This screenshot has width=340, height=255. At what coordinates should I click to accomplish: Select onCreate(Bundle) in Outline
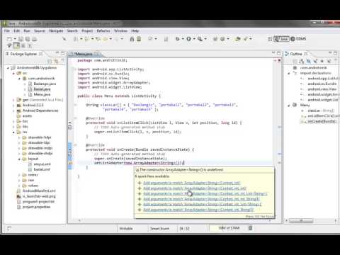click(x=322, y=121)
